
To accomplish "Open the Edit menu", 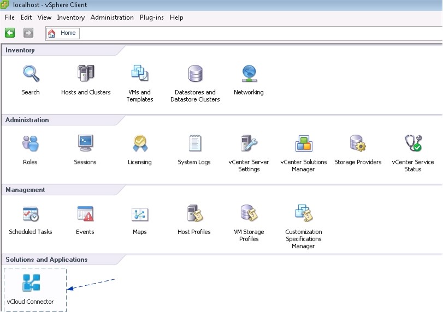I will tap(26, 17).
